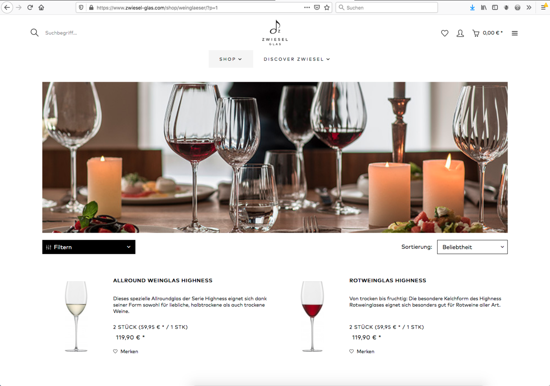The width and height of the screenshot is (550, 386).
Task: Open the page actions three-dots menu in URL bar
Action: coord(307,7)
